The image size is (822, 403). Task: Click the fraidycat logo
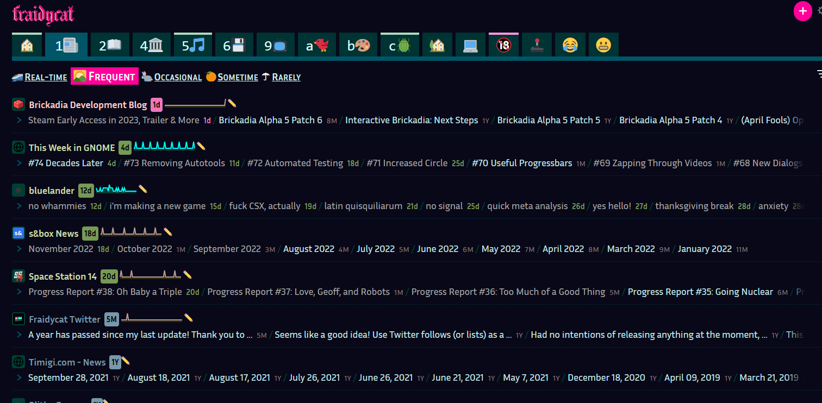pyautogui.click(x=43, y=14)
